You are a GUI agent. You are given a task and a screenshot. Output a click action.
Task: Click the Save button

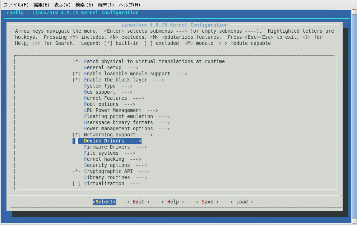pos(207,202)
